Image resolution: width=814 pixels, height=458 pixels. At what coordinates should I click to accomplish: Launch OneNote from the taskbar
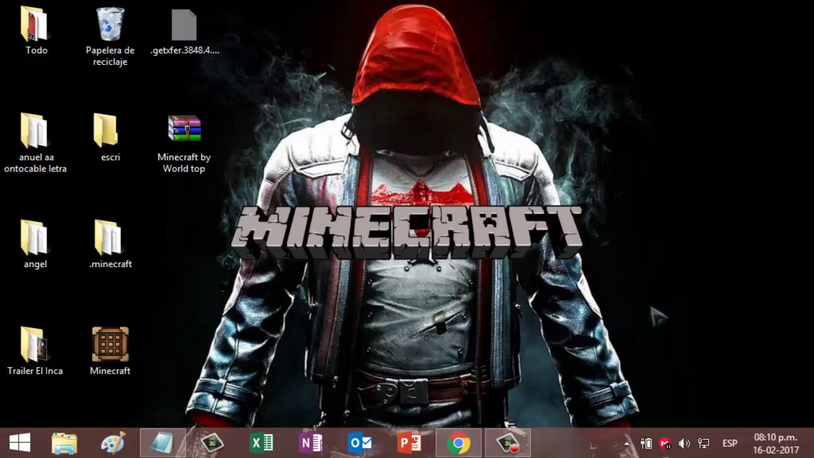coord(310,443)
